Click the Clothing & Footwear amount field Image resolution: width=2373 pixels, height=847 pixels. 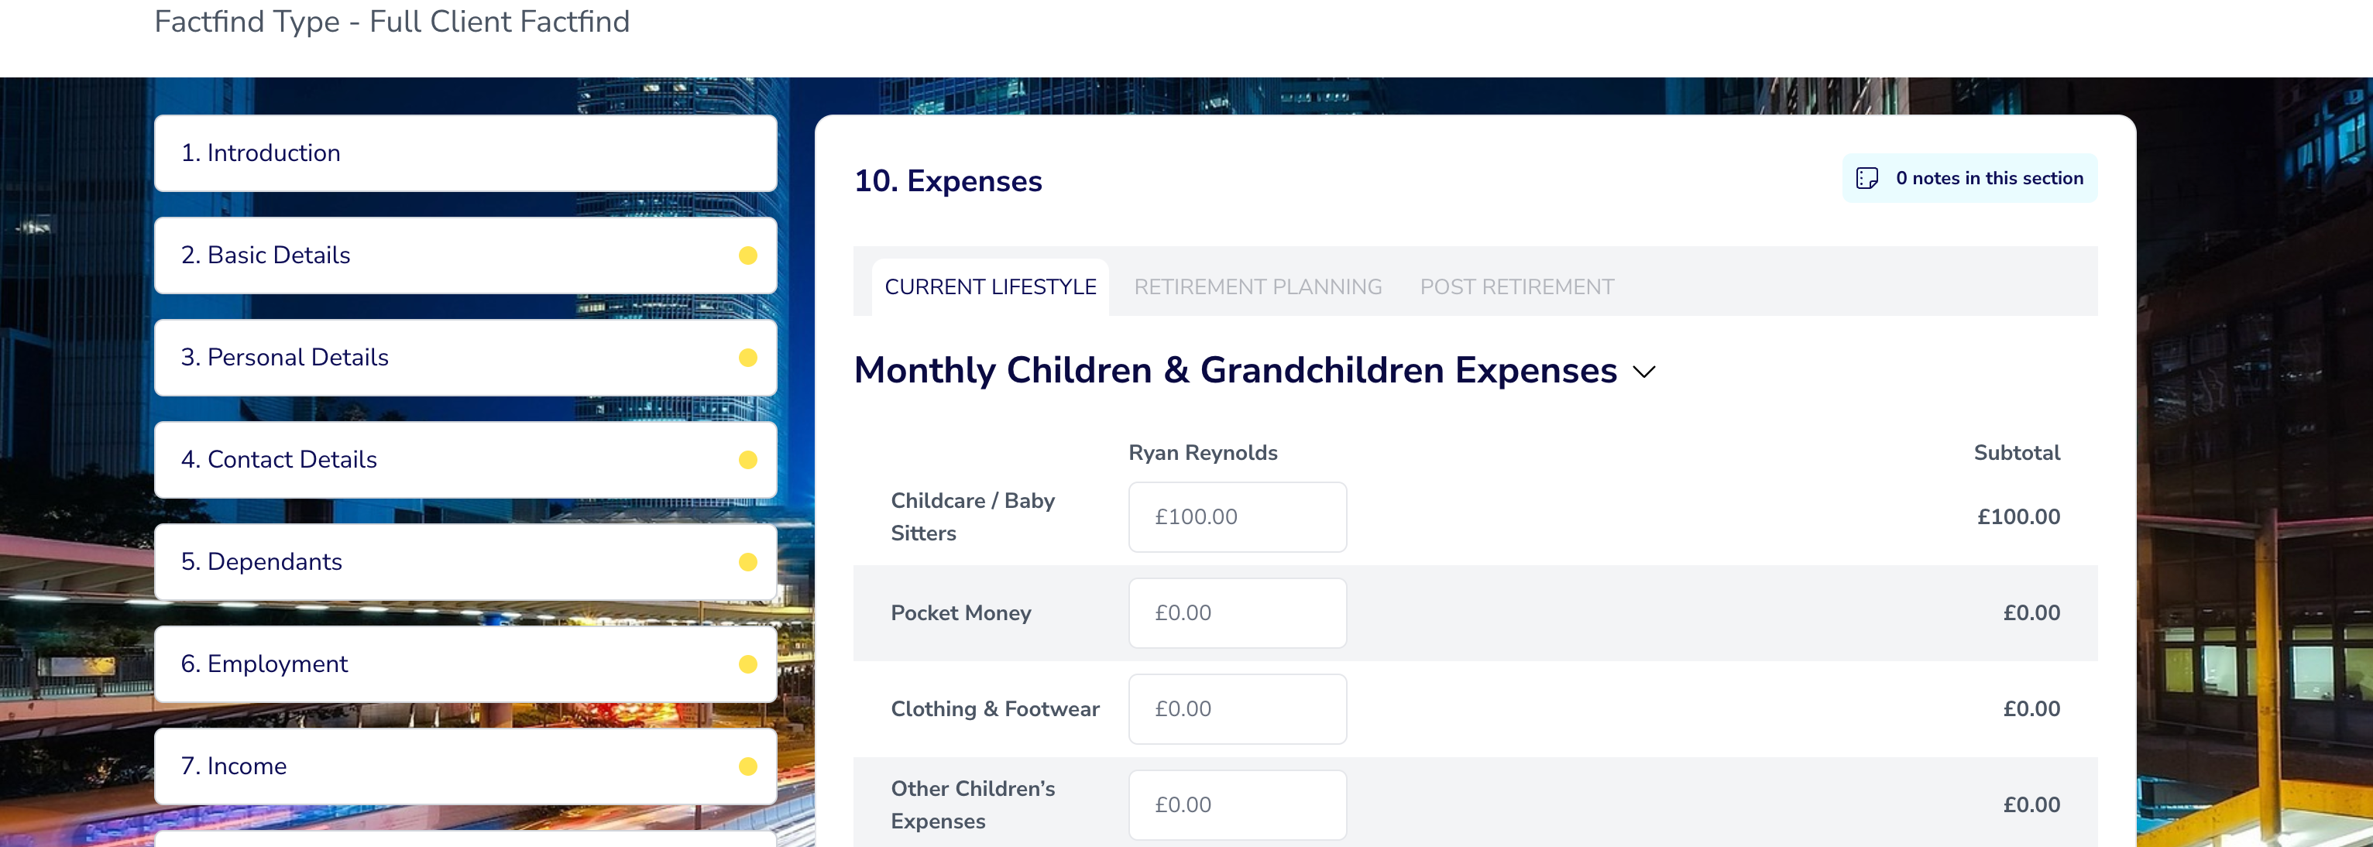click(x=1237, y=709)
